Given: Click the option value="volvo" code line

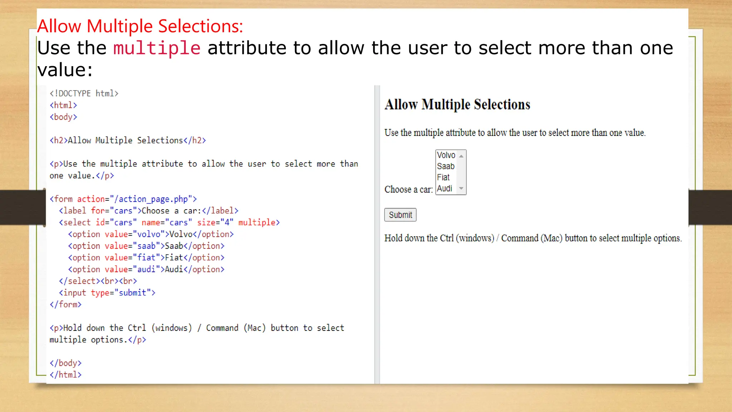Looking at the screenshot, I should point(151,234).
